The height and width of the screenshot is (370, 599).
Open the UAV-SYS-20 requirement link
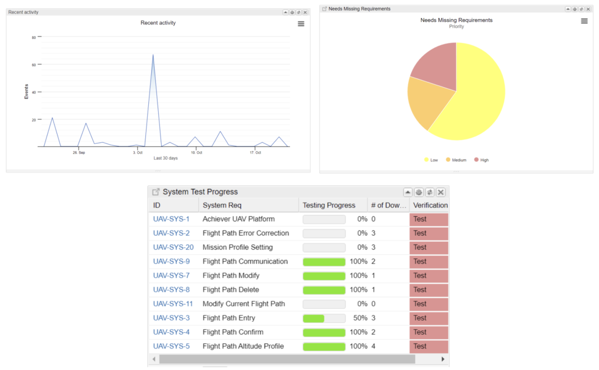(x=173, y=247)
